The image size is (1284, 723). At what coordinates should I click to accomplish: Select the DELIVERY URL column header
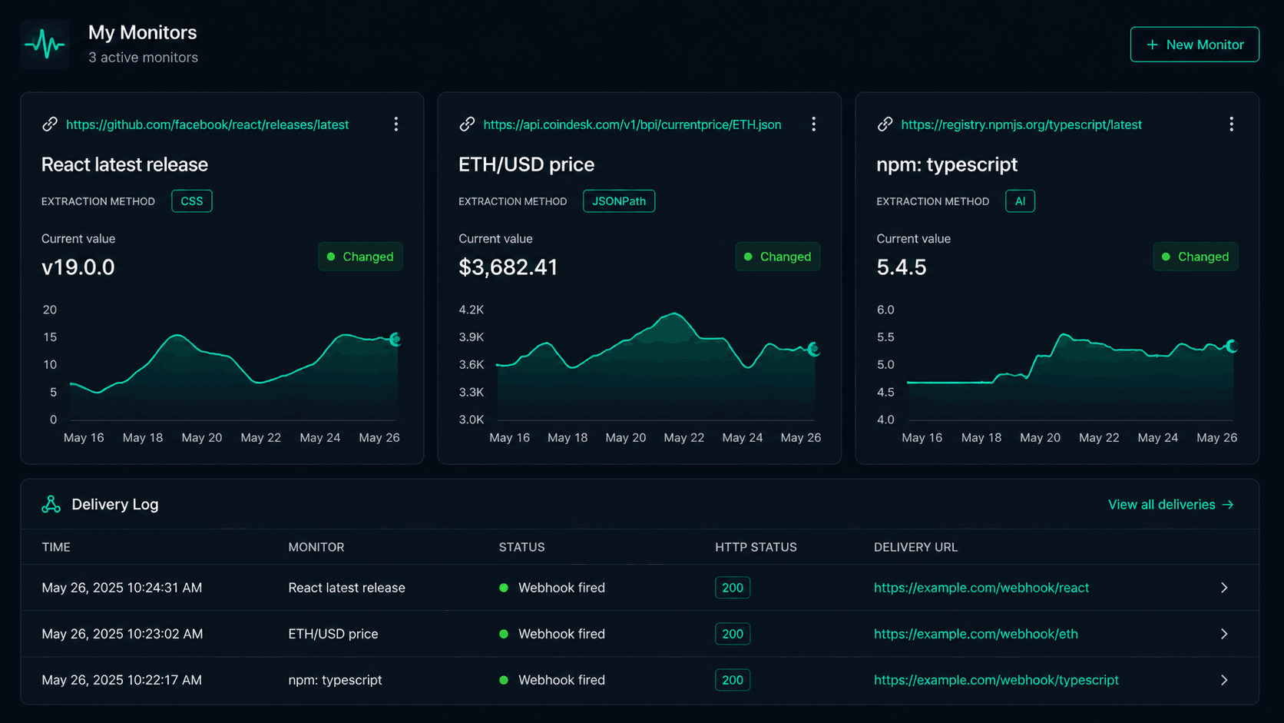click(x=915, y=547)
